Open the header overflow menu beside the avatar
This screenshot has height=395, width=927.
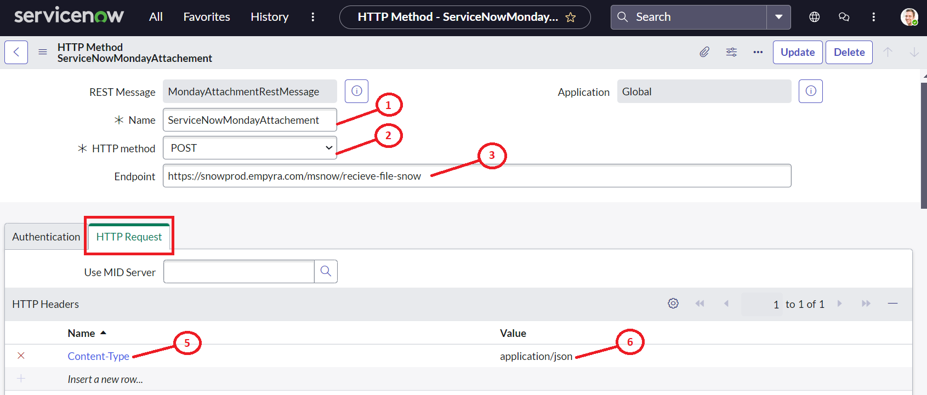point(874,17)
